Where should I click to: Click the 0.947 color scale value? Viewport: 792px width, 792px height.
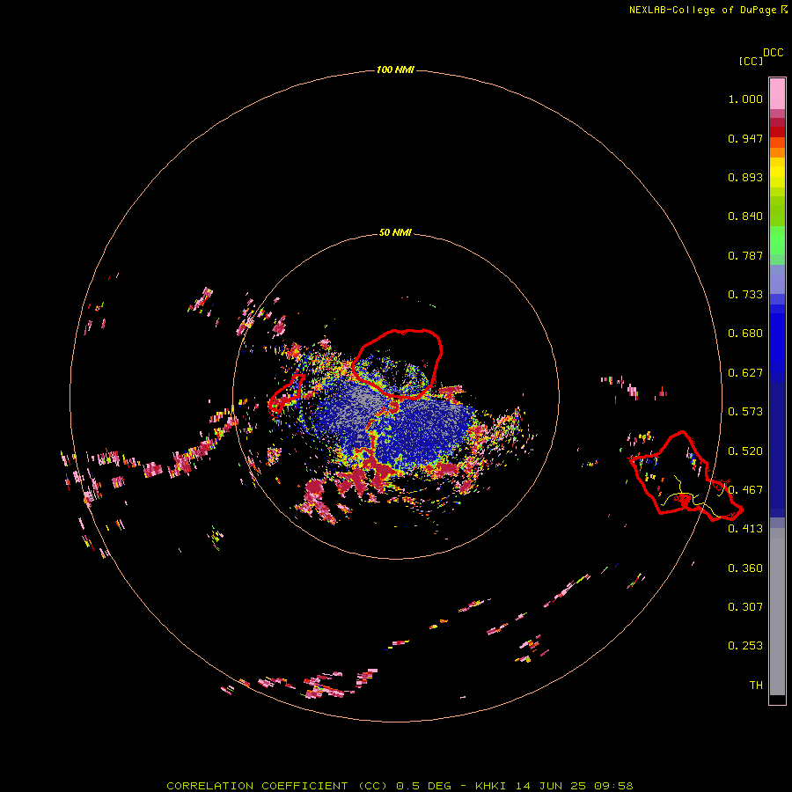pos(745,138)
